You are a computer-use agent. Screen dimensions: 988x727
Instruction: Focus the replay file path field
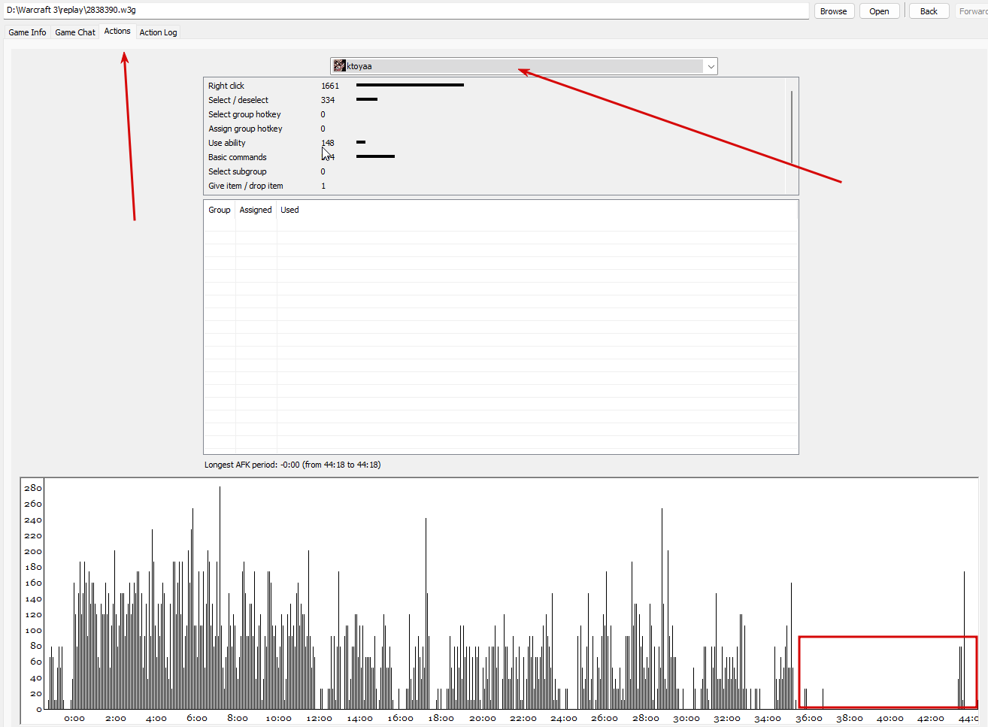(x=406, y=11)
